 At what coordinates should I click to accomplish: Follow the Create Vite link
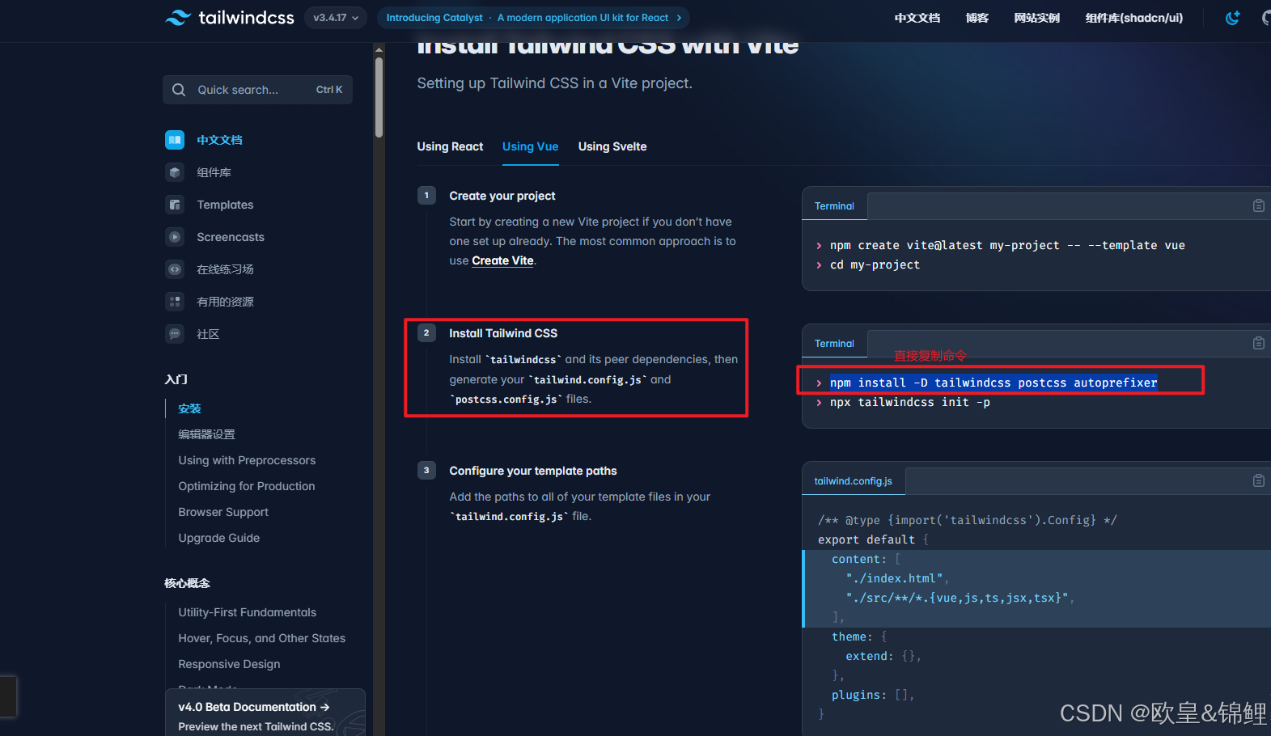(x=502, y=260)
